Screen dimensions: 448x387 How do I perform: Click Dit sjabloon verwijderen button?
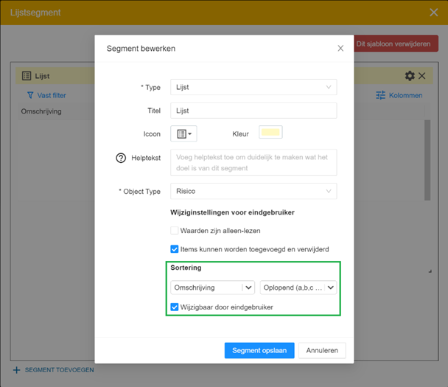point(396,43)
